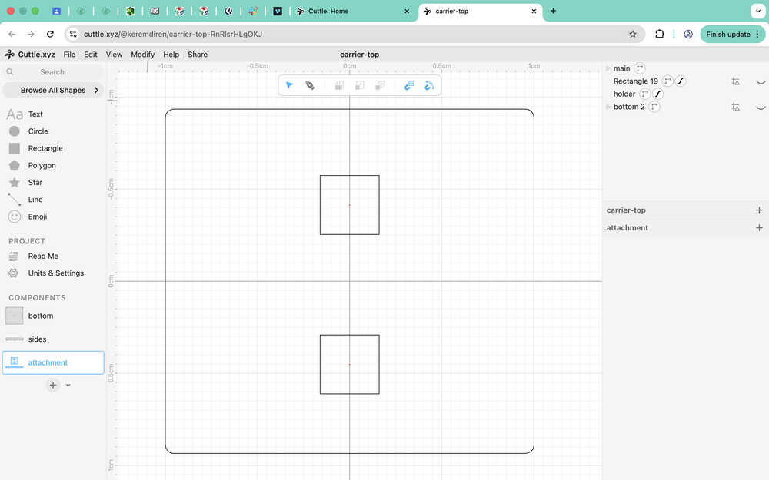Toggle snap-to-geometry magnet icon
The height and width of the screenshot is (480, 769).
tap(429, 86)
